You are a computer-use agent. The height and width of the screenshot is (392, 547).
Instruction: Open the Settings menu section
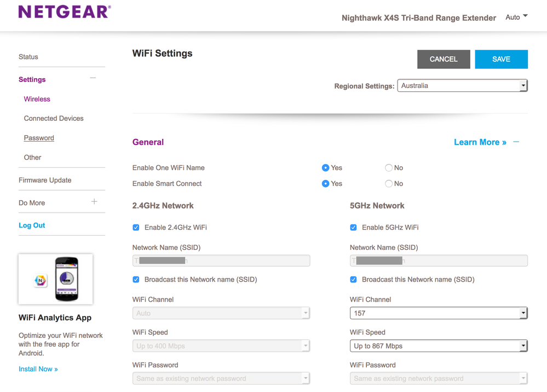point(32,79)
